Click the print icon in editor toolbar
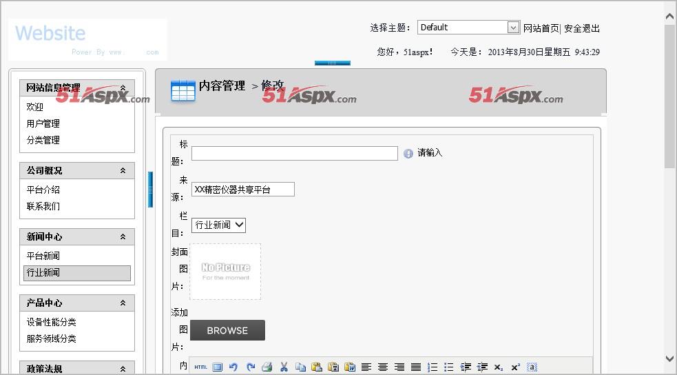The image size is (677, 375). (x=267, y=367)
